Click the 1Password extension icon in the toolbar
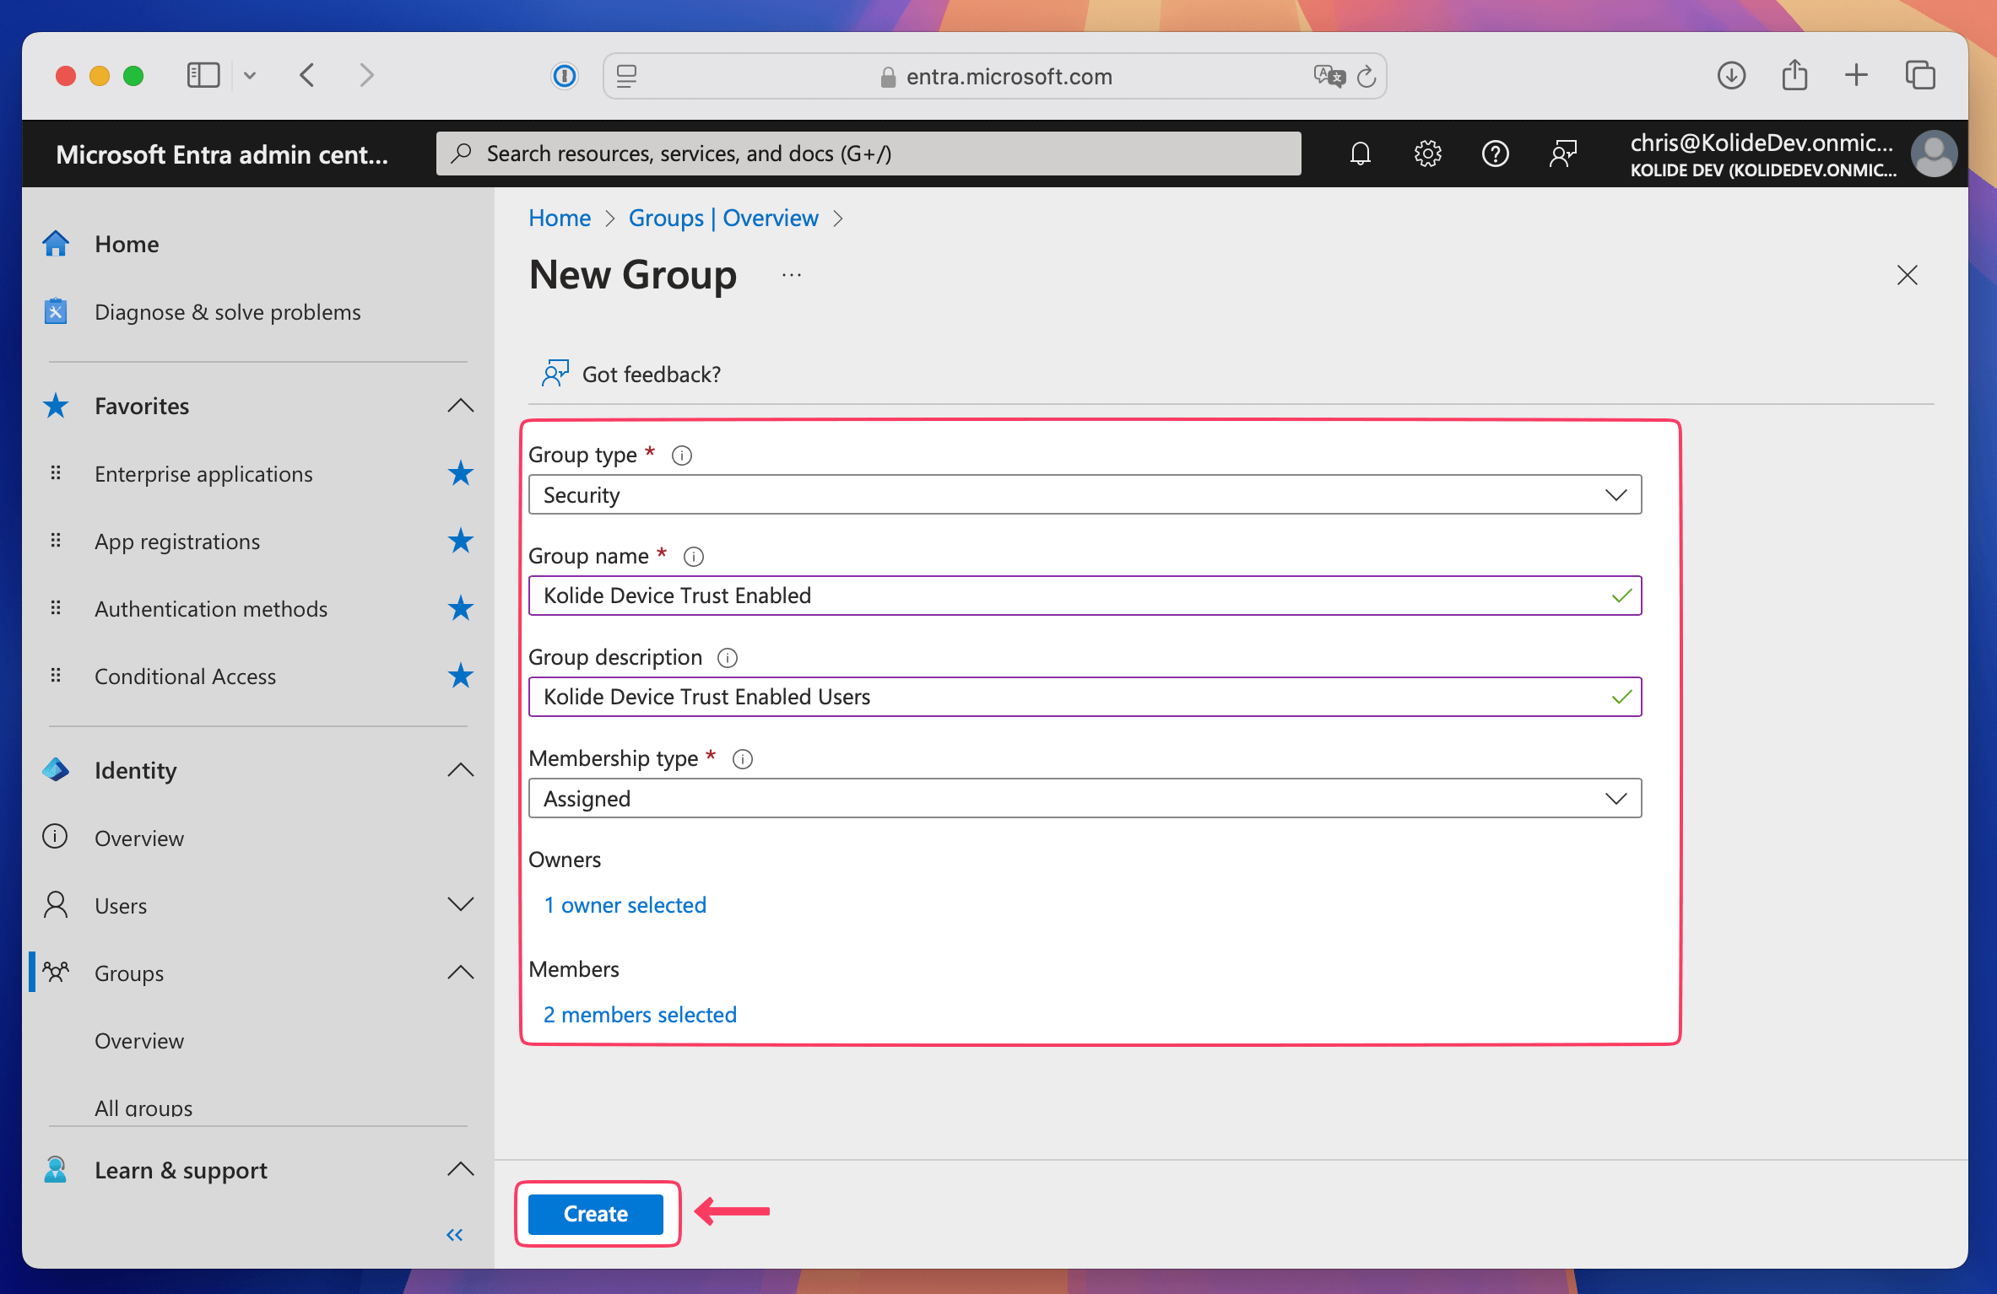 (x=565, y=76)
